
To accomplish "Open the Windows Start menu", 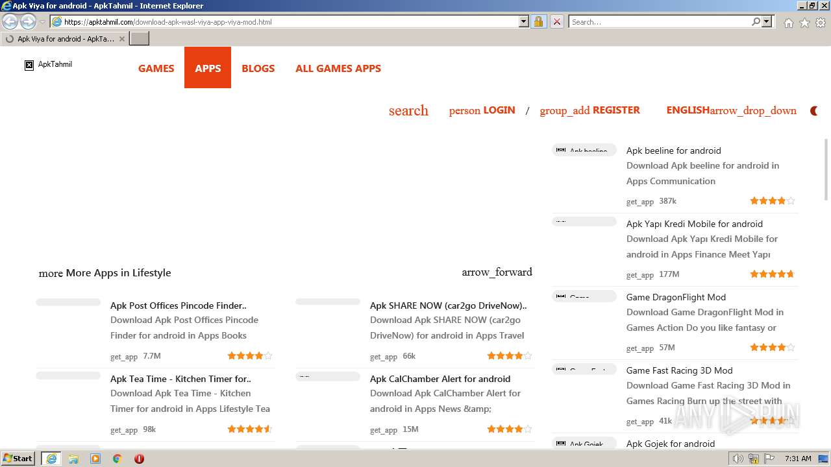I will click(x=18, y=458).
